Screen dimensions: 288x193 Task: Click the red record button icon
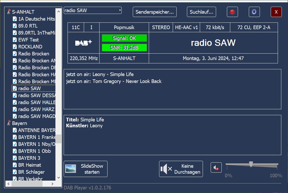coord(232,12)
